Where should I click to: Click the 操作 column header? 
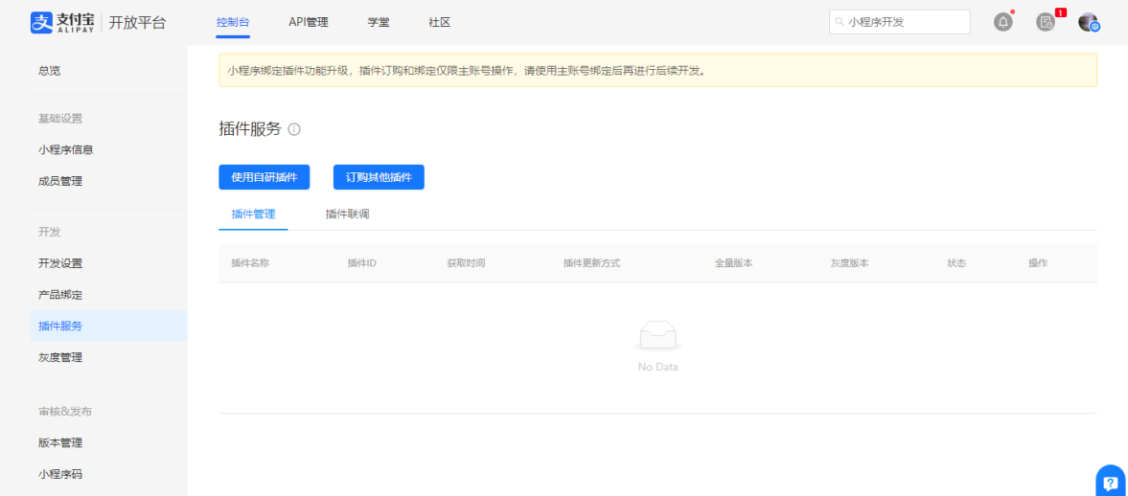point(1038,263)
